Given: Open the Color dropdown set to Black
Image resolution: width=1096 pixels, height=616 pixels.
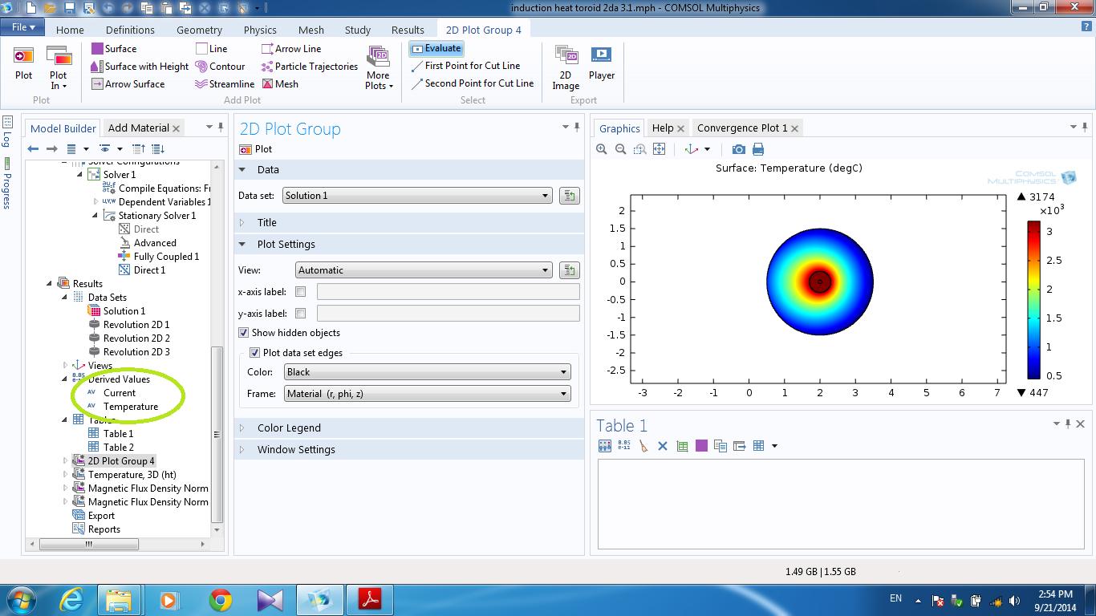Looking at the screenshot, I should click(428, 372).
